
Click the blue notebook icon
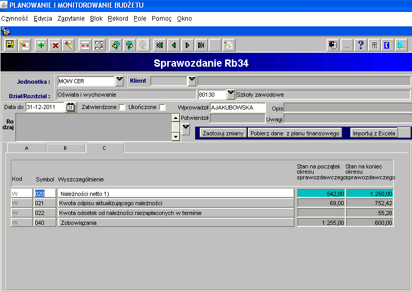pyautogui.click(x=387, y=45)
